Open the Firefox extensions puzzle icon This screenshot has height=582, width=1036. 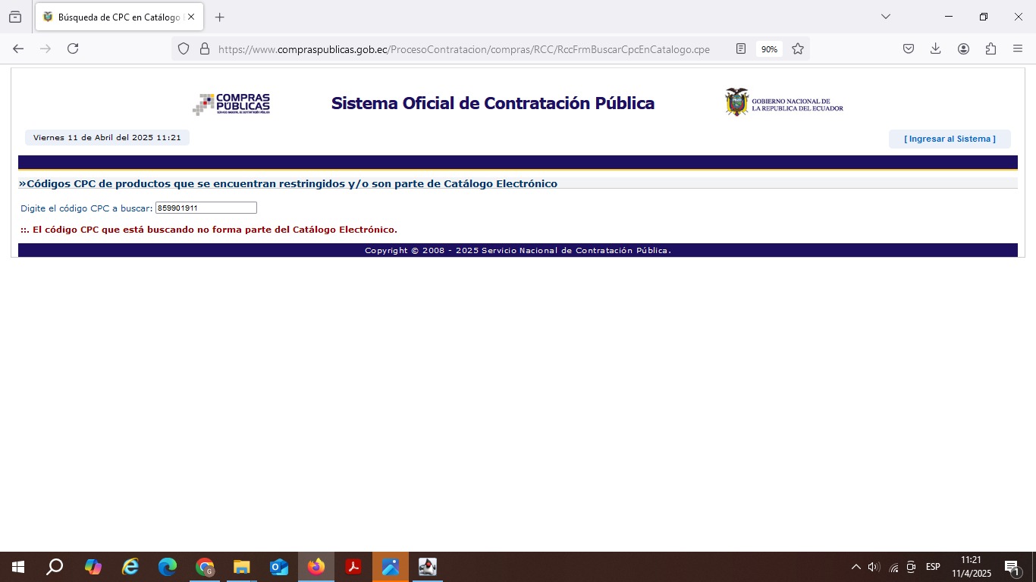click(x=990, y=48)
